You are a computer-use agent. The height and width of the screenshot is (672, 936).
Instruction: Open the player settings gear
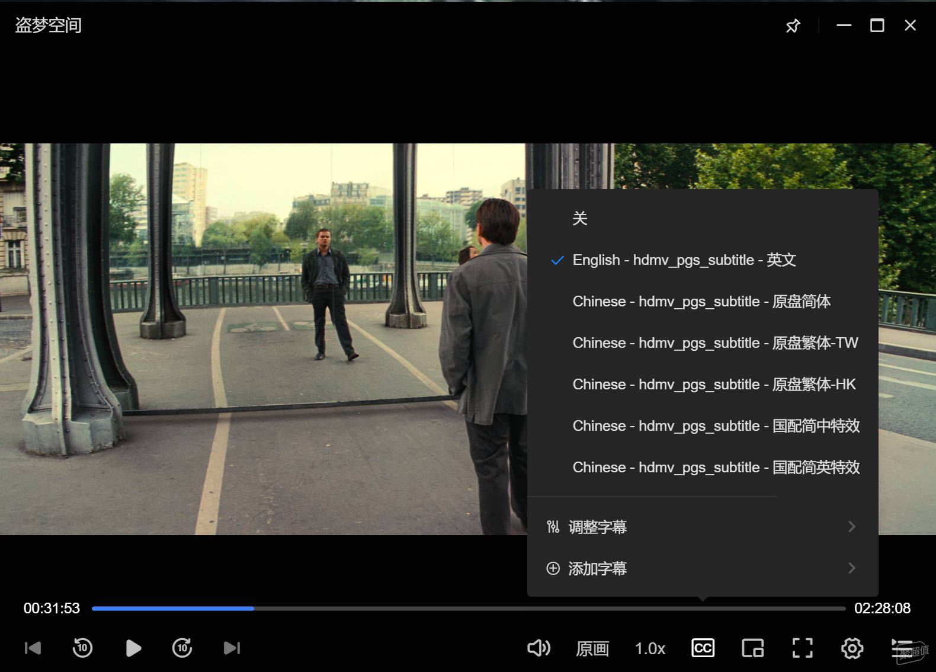(x=852, y=648)
